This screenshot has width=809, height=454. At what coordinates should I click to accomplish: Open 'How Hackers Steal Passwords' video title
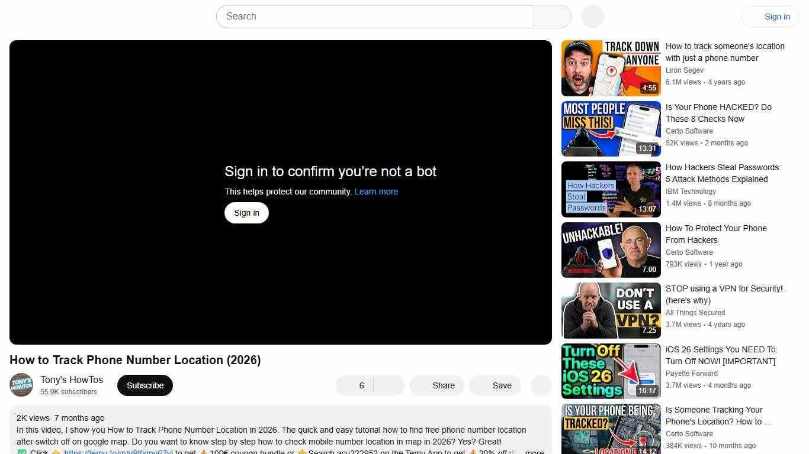723,173
